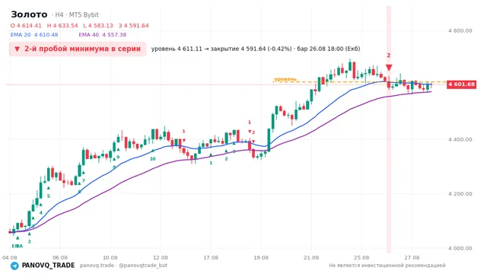Click the close value "З 4 591.64"

[134, 26]
